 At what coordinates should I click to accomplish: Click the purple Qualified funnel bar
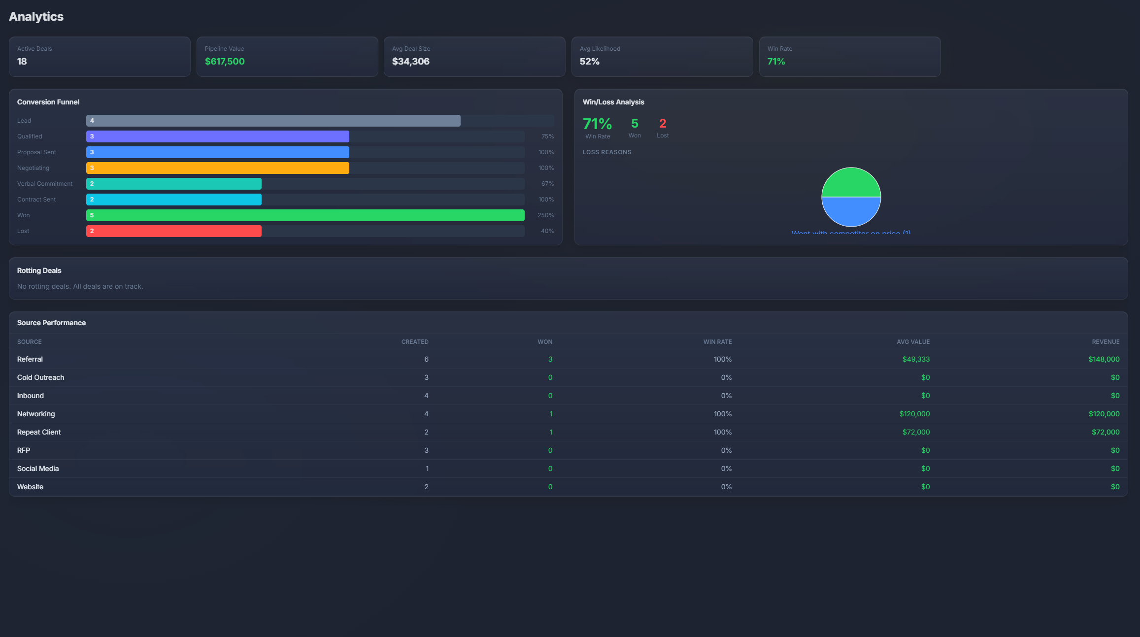pyautogui.click(x=217, y=136)
